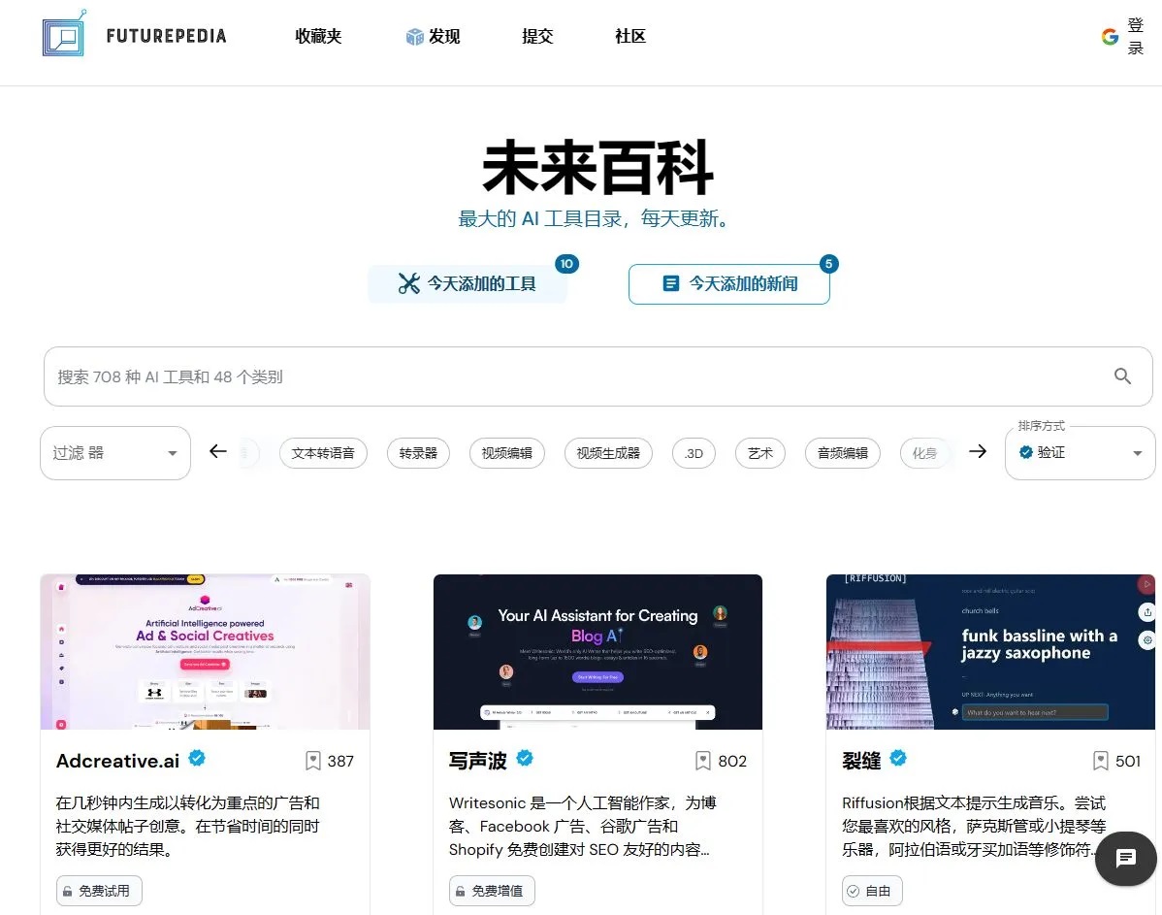Click the play icon on Riffusion preview

(1146, 584)
